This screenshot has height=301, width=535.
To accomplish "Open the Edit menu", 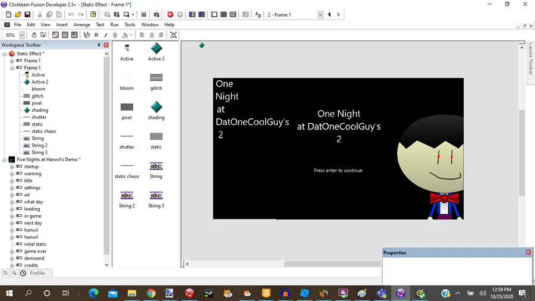I will pyautogui.click(x=31, y=24).
